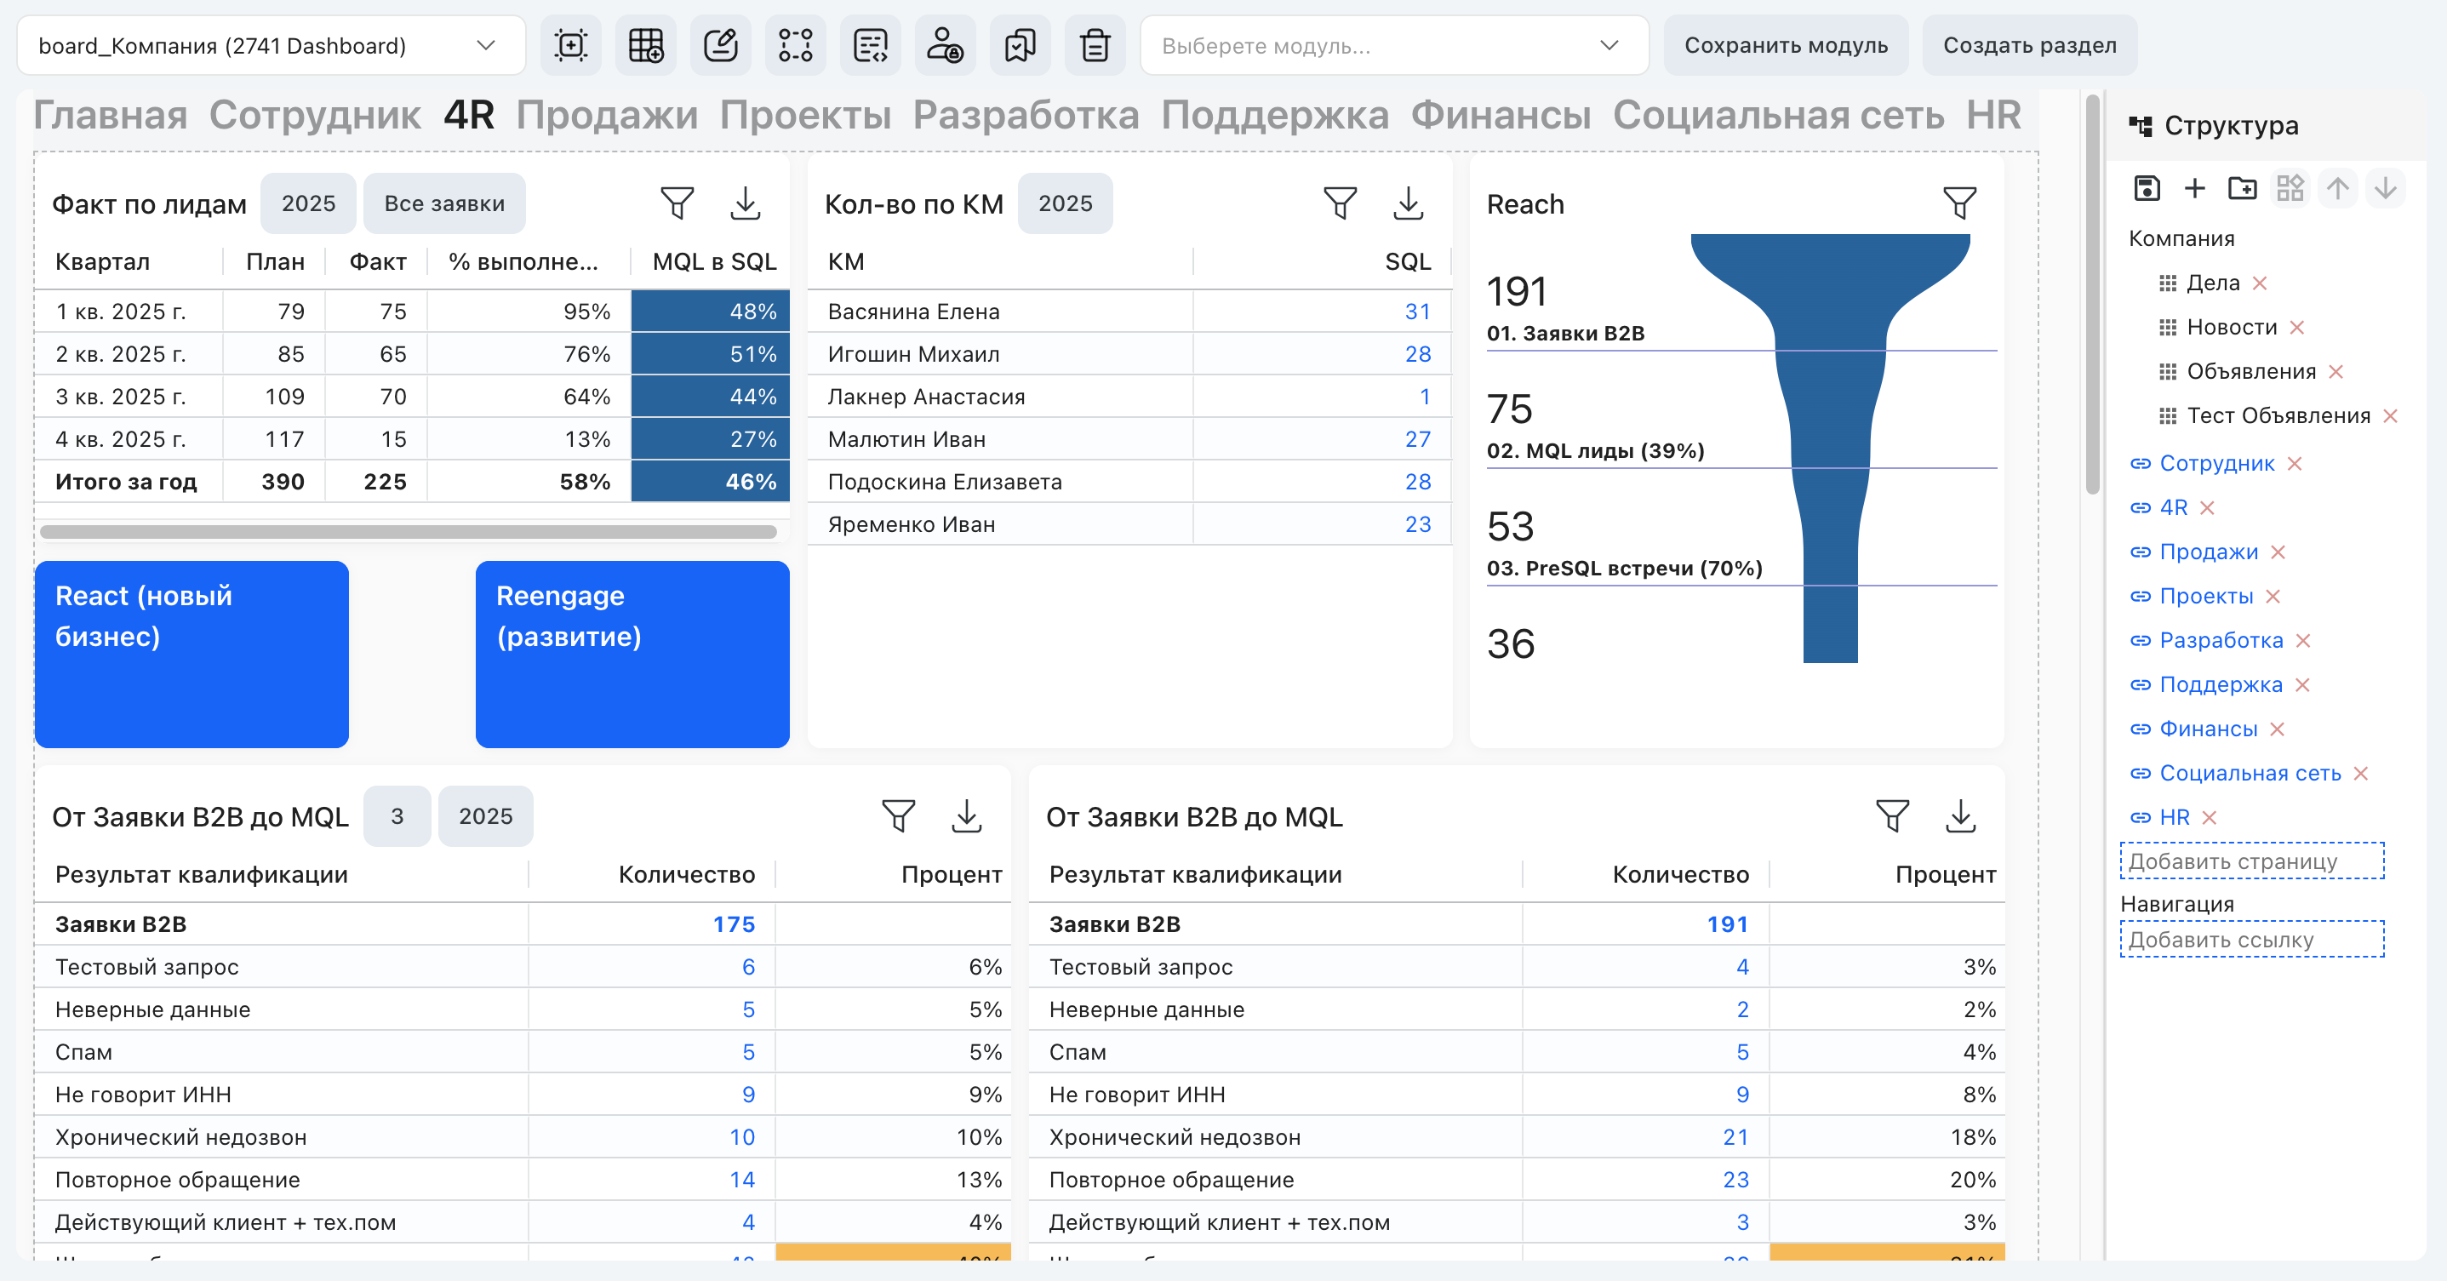Download the Факт по лидам table
This screenshot has width=2447, height=1281.
[746, 203]
